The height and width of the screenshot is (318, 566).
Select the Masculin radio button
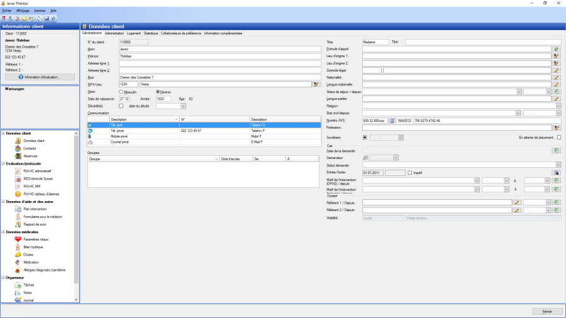point(121,92)
